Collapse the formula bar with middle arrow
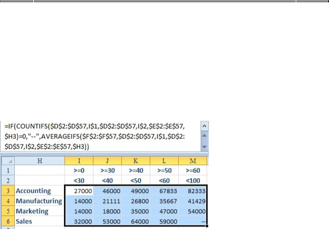 click(205, 136)
